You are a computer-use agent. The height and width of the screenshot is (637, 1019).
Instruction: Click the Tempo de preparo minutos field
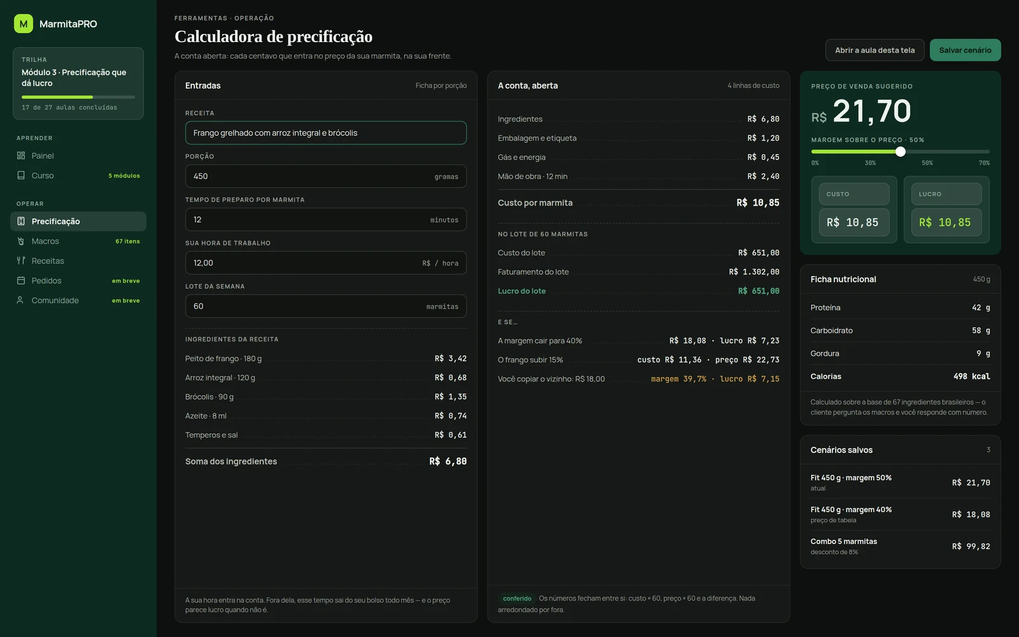pos(325,220)
